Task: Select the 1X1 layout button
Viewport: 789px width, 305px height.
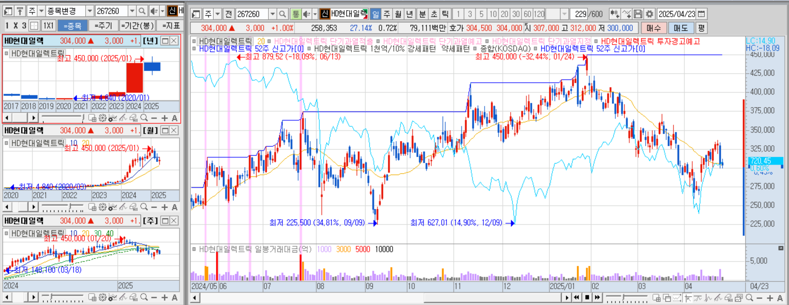Action: [48, 25]
